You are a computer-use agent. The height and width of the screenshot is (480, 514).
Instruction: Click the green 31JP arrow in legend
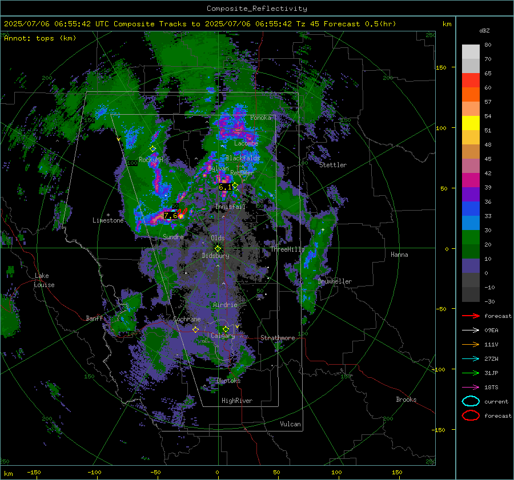(471, 373)
